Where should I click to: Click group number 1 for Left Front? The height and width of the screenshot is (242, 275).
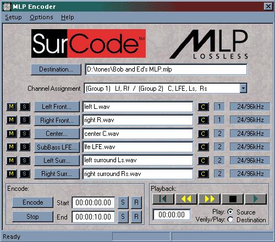pyautogui.click(x=219, y=107)
